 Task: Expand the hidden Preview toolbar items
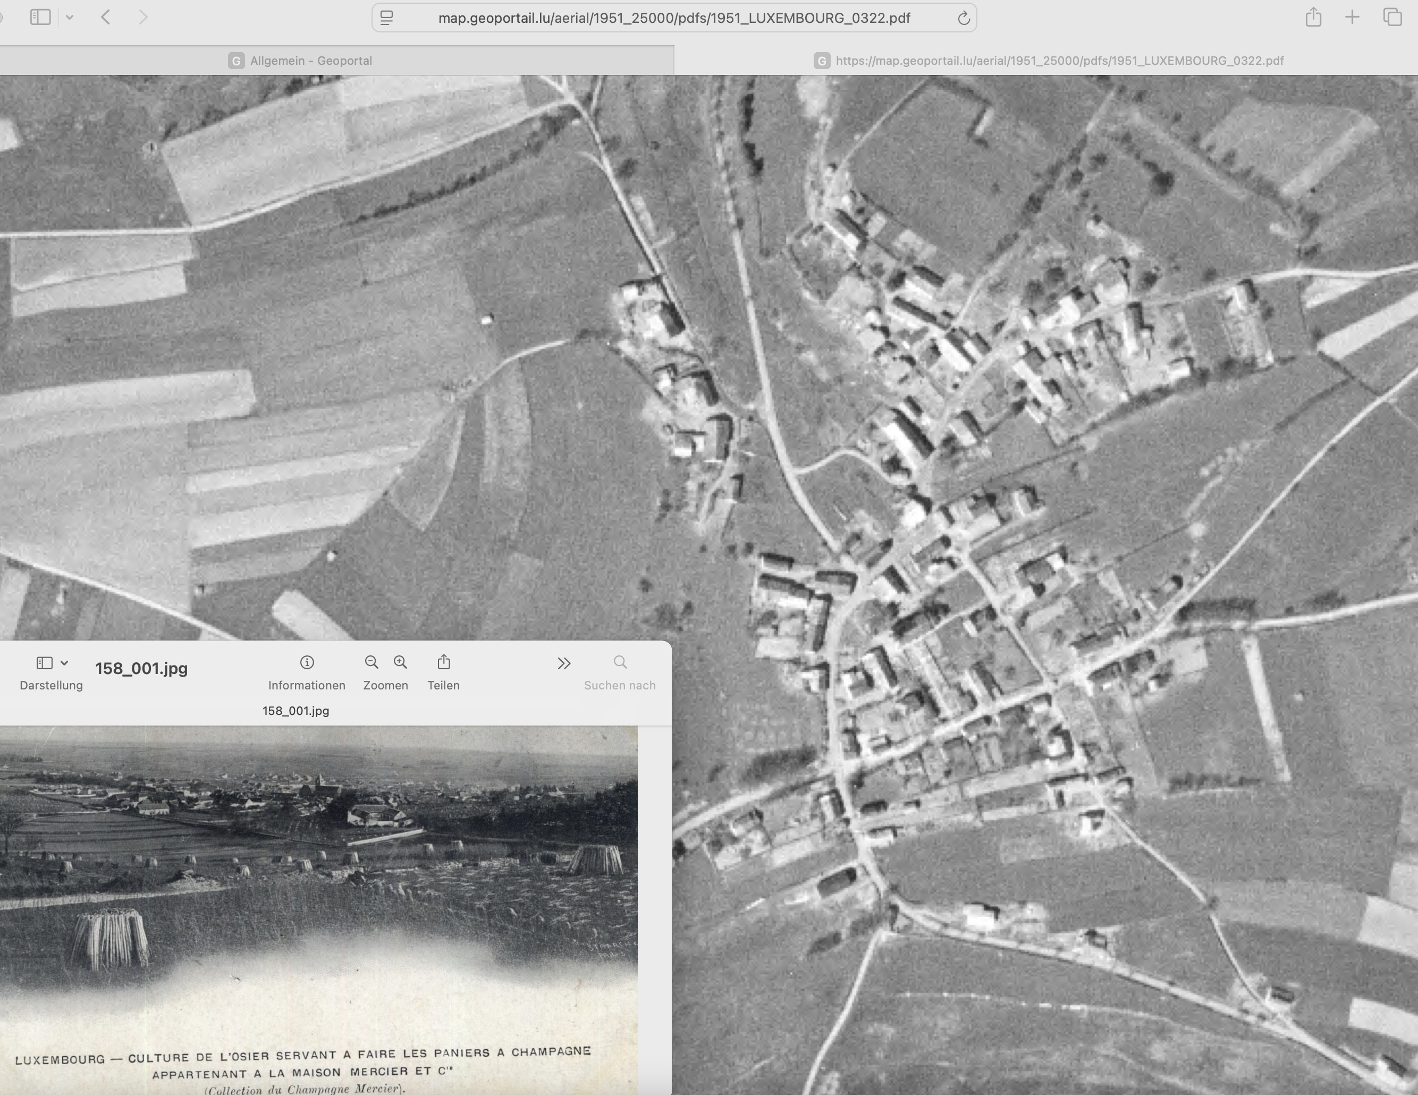[x=563, y=663]
